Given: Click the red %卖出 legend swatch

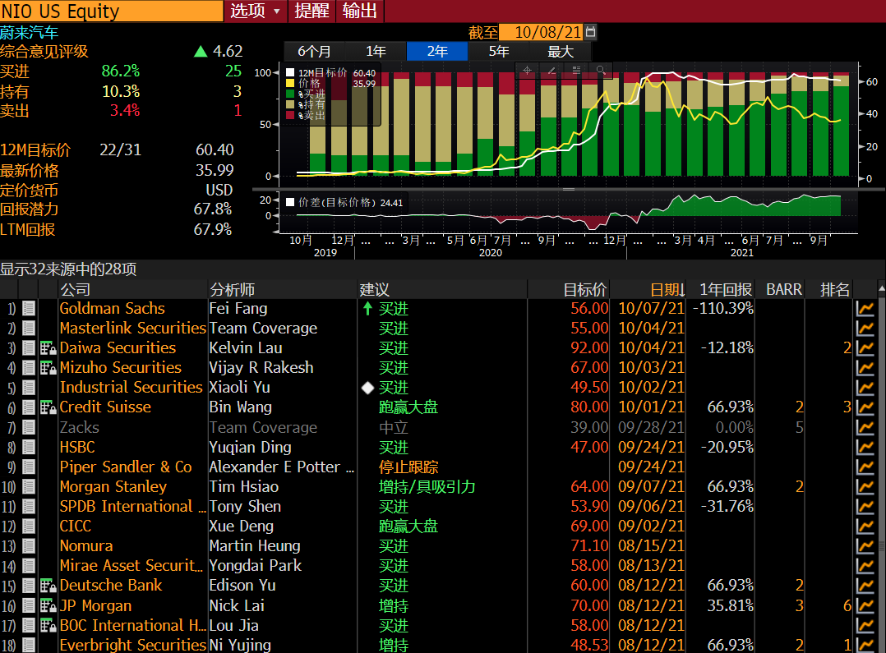Looking at the screenshot, I should (x=290, y=115).
